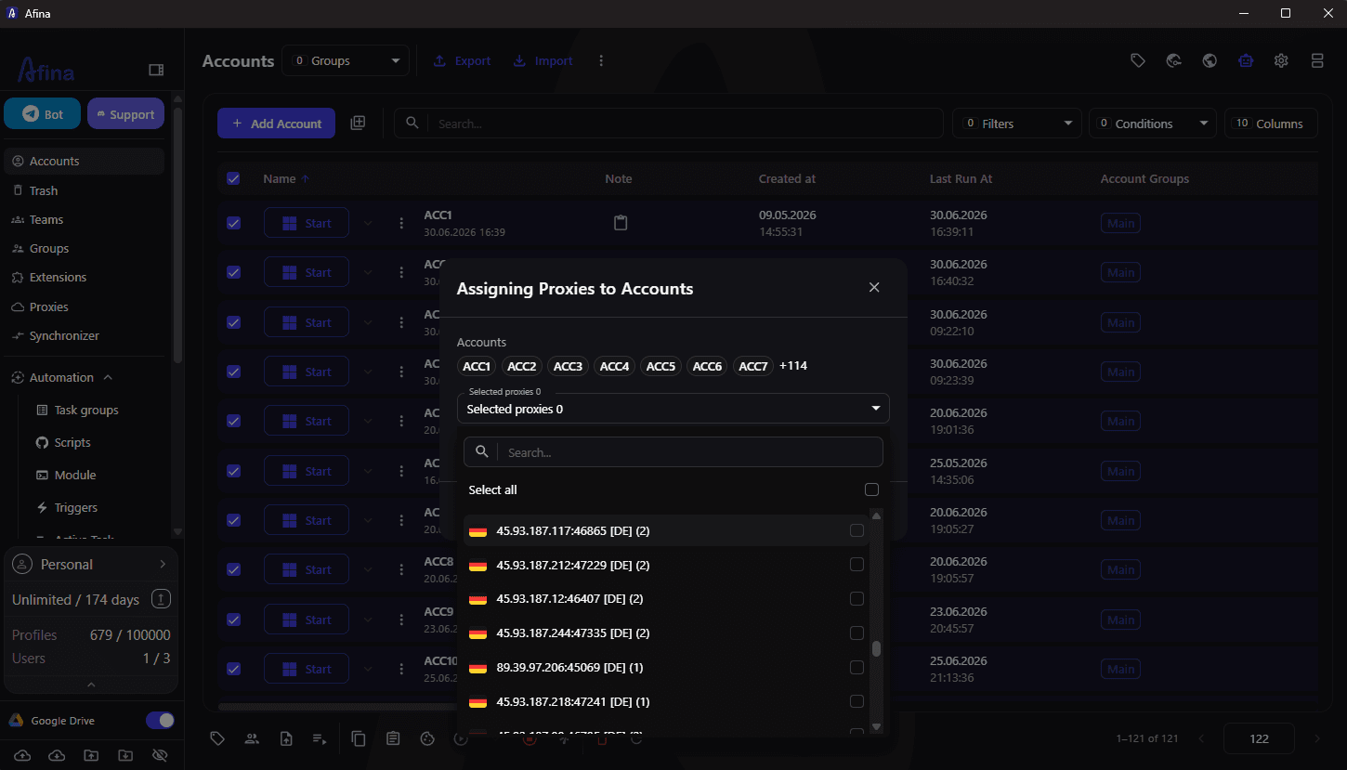This screenshot has height=770, width=1347.
Task: Check proxy 45.93.187.244:47335
Action: (857, 633)
